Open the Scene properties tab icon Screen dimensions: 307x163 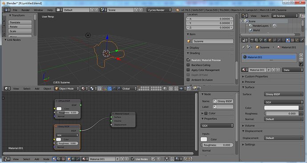[261, 40]
